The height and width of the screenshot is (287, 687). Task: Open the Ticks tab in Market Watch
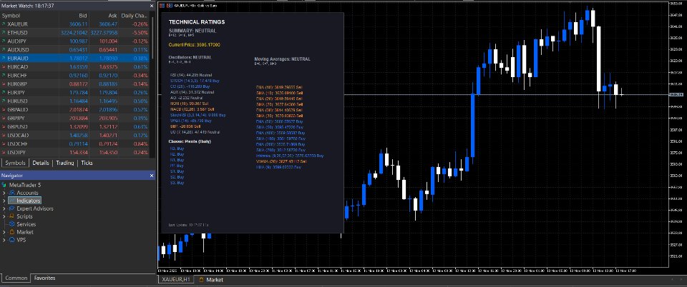pyautogui.click(x=87, y=163)
